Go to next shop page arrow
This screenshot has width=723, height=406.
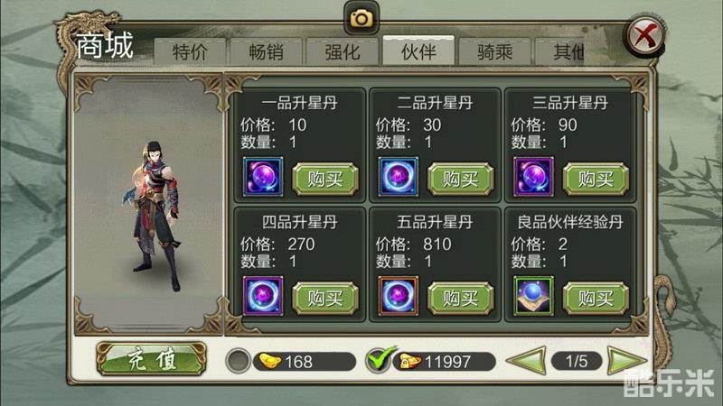click(x=625, y=361)
